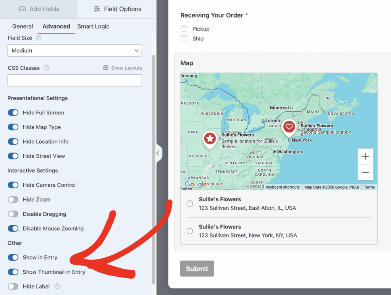This screenshot has width=391, height=295.
Task: Switch to the General tab
Action: [x=23, y=26]
